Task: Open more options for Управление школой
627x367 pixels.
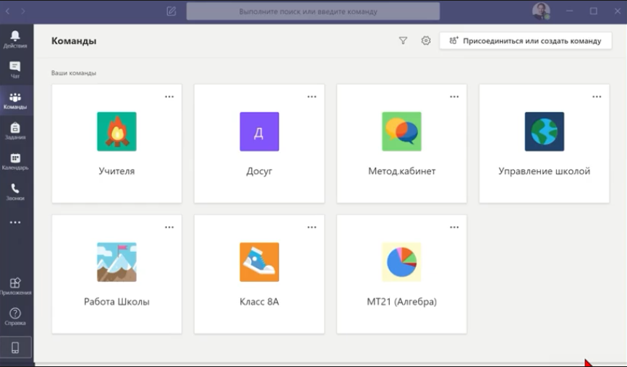Action: pyautogui.click(x=597, y=97)
